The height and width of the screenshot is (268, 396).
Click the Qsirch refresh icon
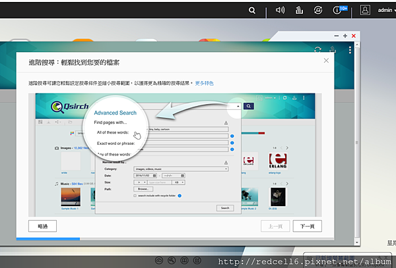click(x=317, y=49)
